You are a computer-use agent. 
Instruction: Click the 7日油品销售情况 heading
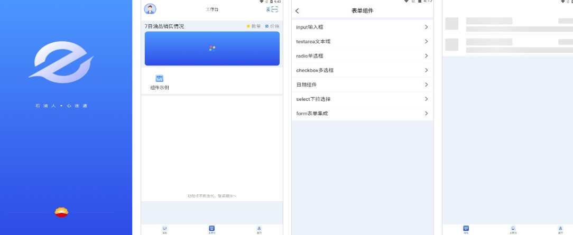[164, 26]
